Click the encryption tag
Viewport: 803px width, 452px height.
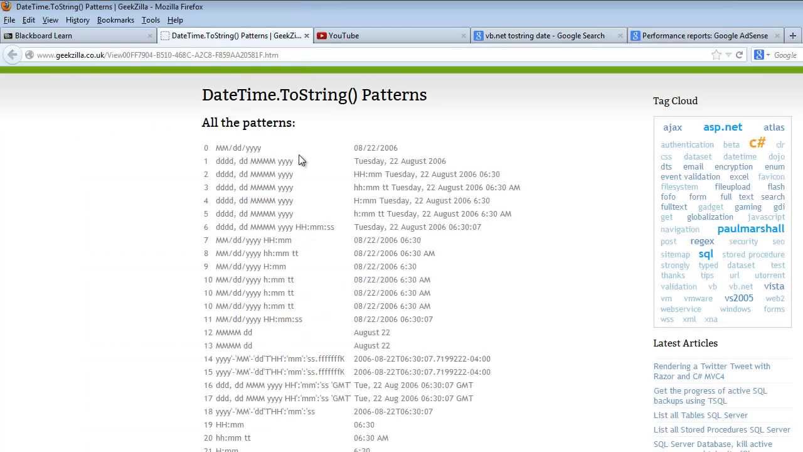click(x=733, y=167)
